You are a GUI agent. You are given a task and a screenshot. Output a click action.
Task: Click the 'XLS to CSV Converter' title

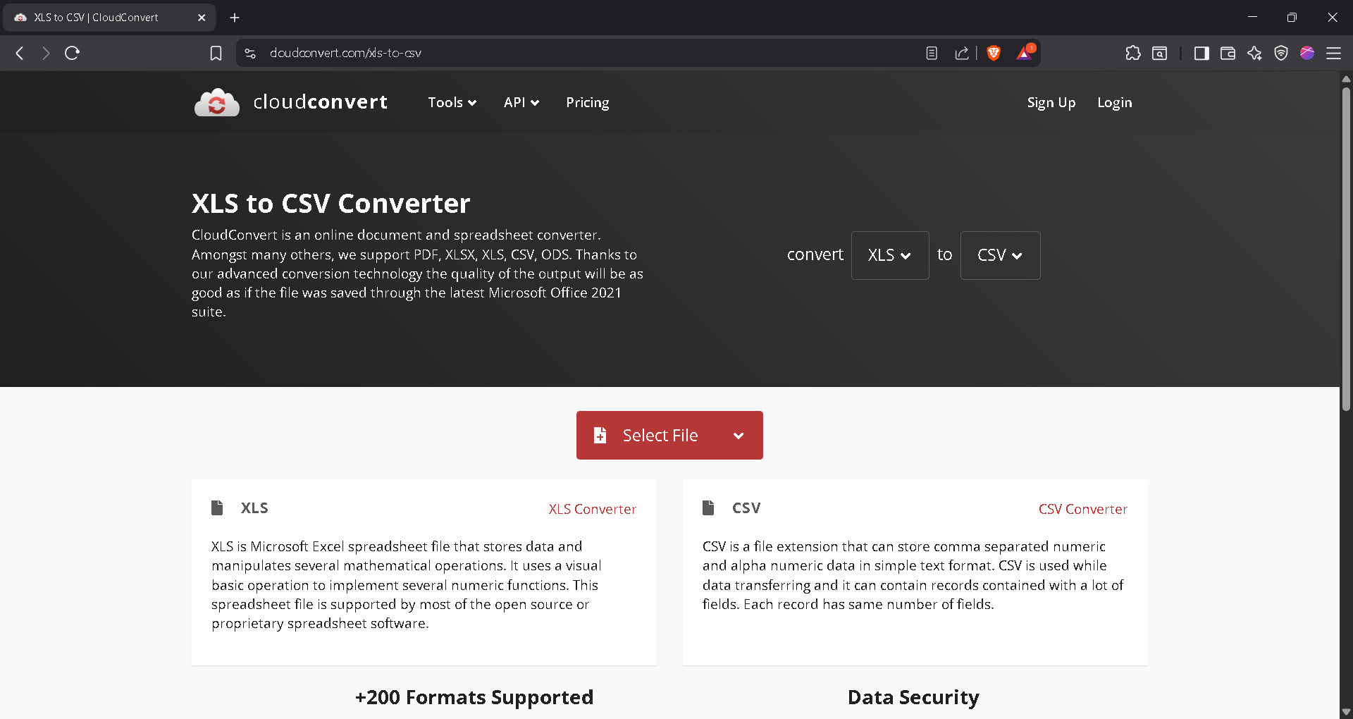pyautogui.click(x=330, y=203)
